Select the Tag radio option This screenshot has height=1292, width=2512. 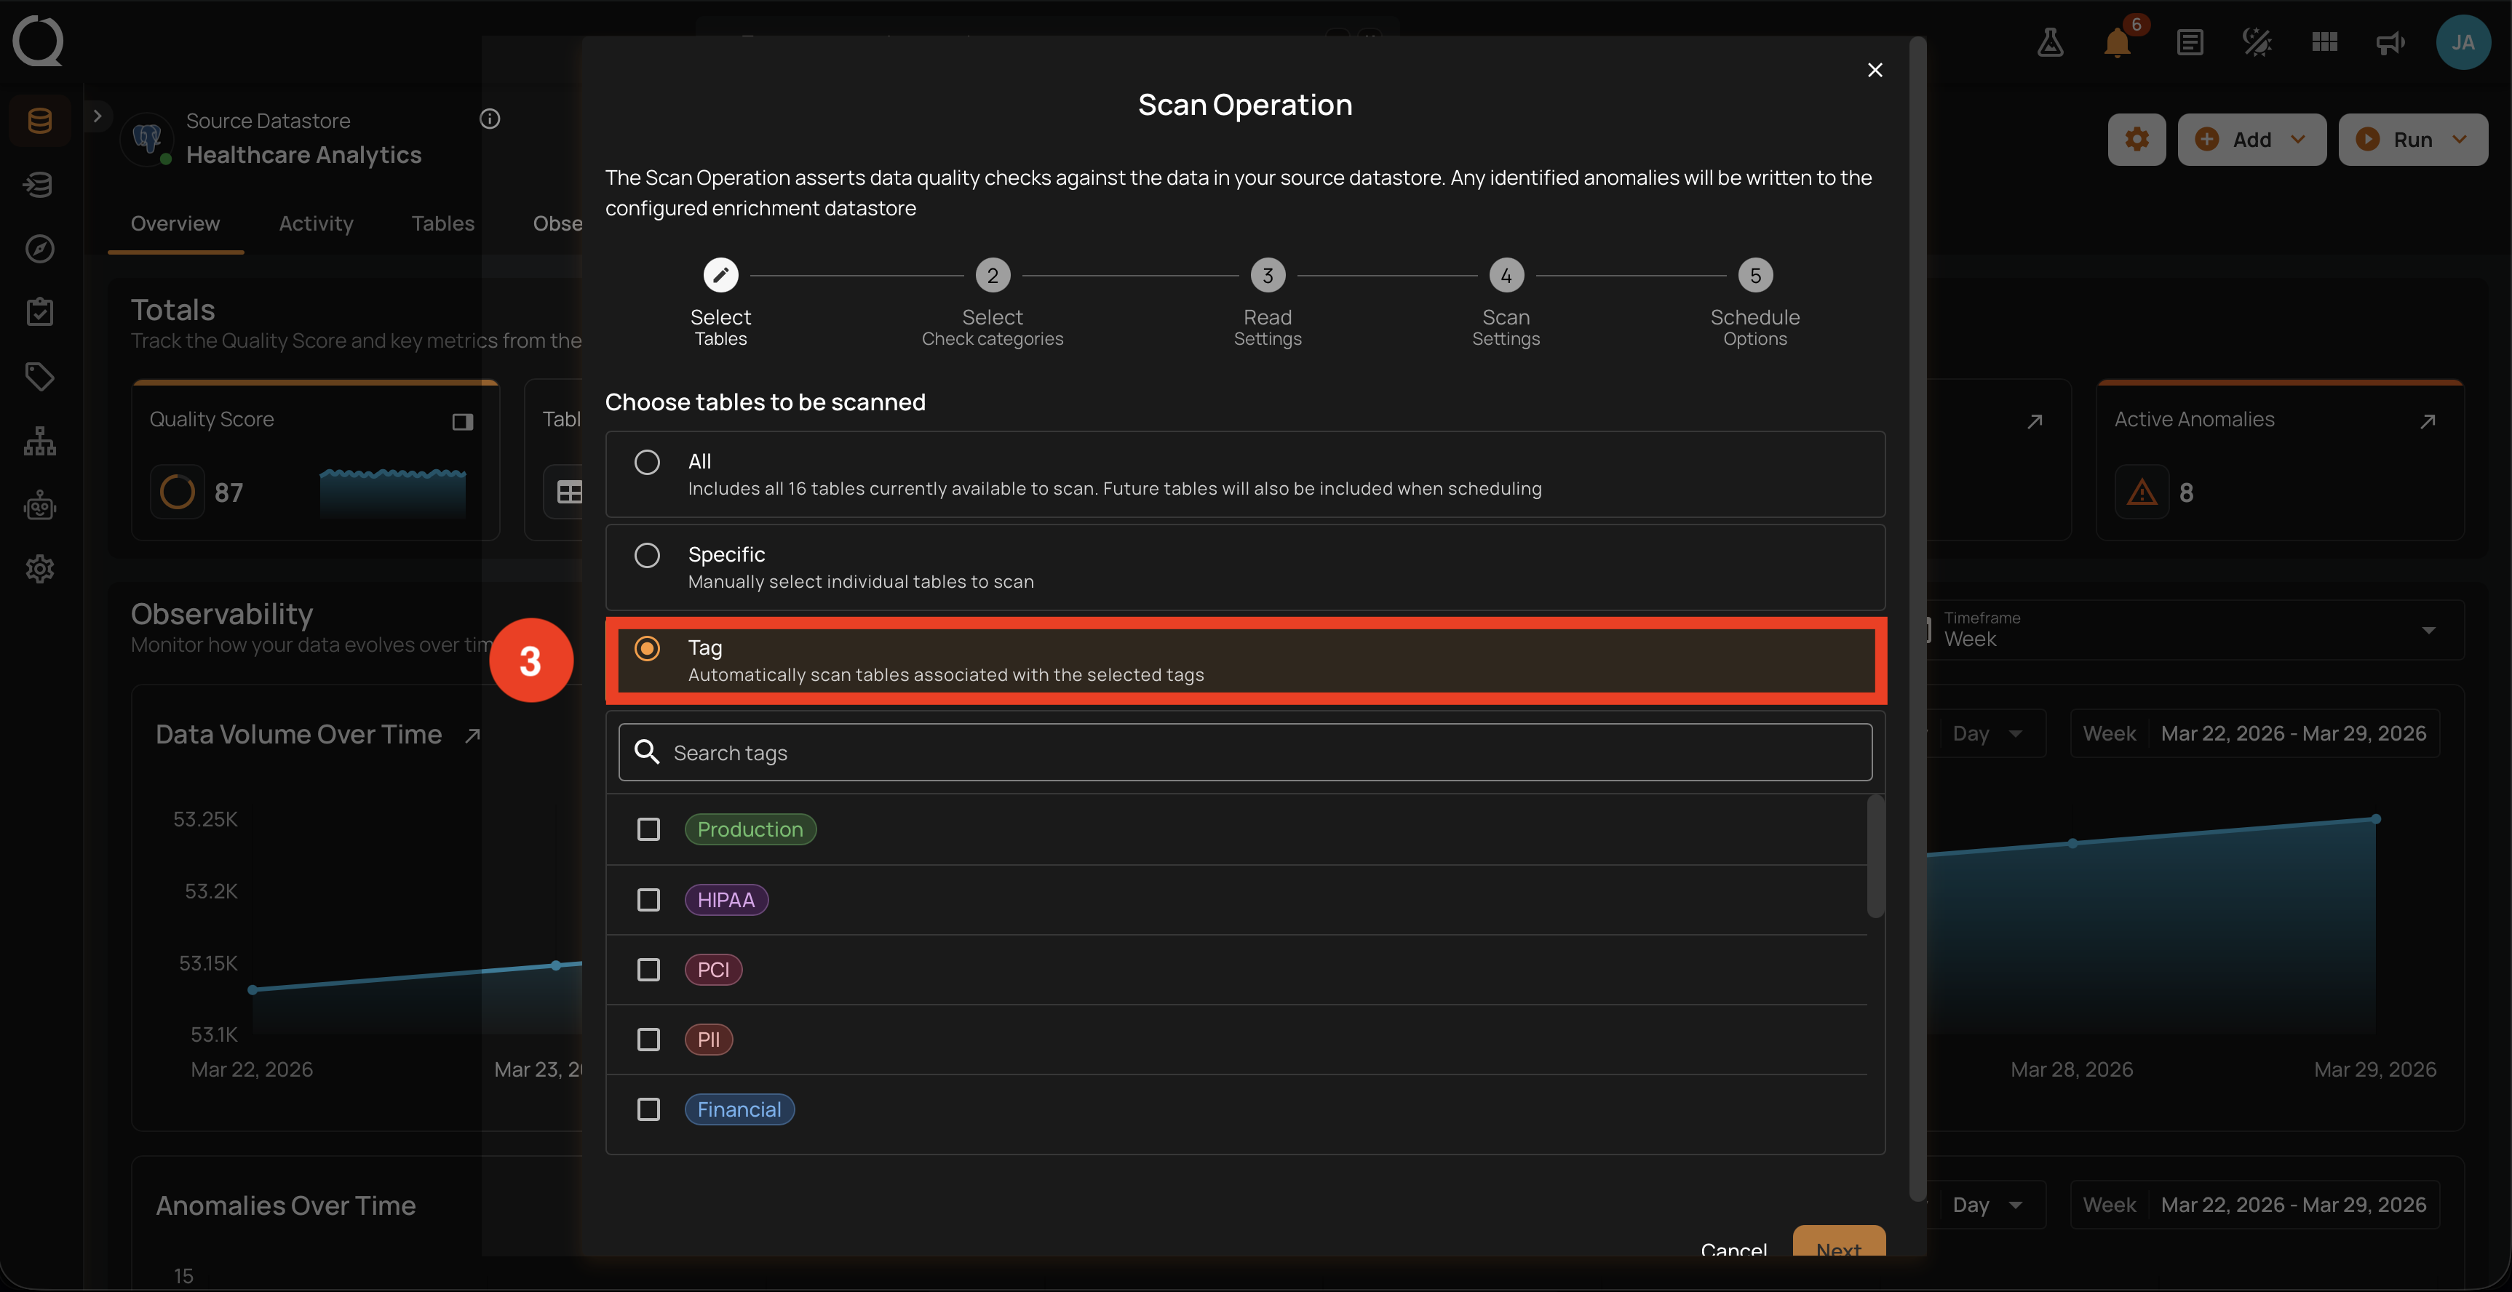click(x=646, y=648)
